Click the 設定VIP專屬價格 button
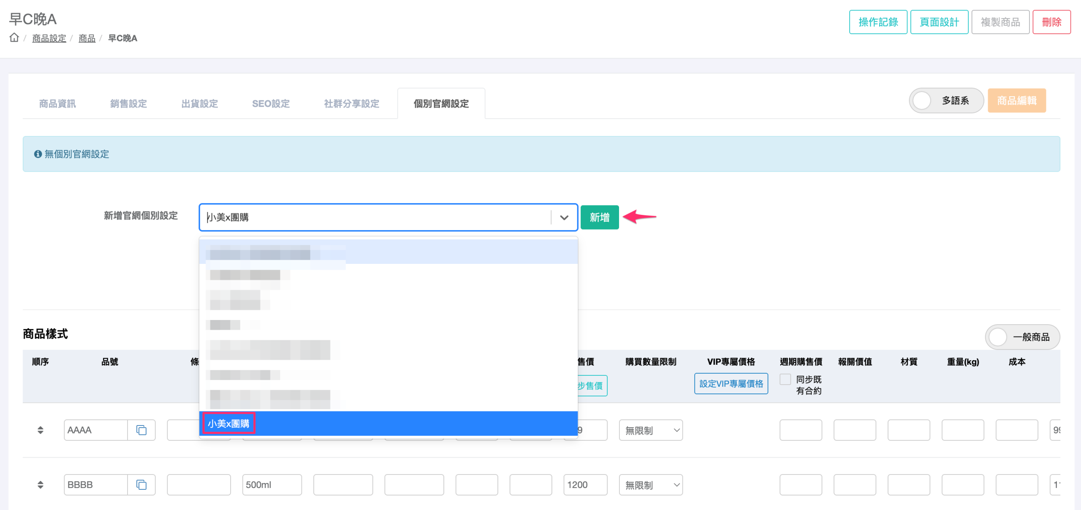 731,384
